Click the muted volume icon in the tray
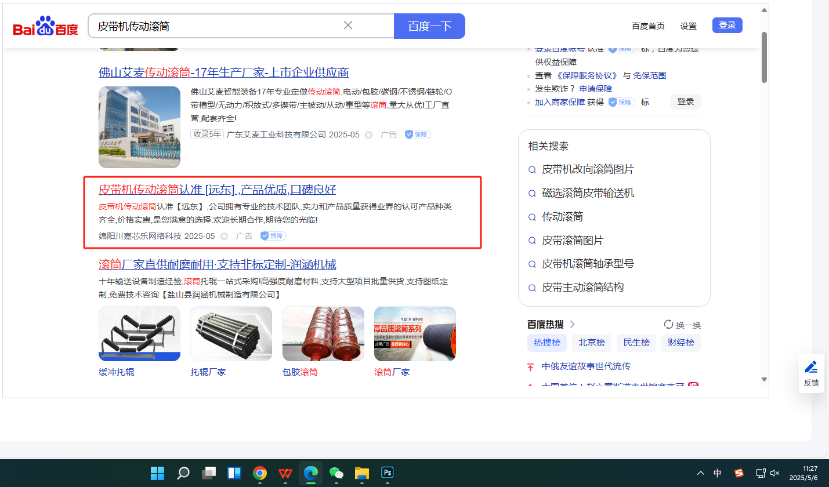This screenshot has width=829, height=487. (774, 473)
